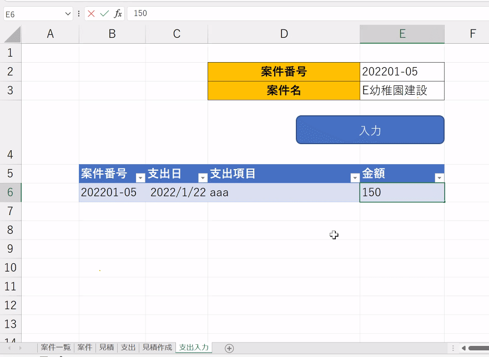Viewport: 489px width, 357px height.
Task: Select row 10 header
Action: 11,268
